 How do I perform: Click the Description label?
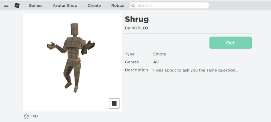(137, 70)
